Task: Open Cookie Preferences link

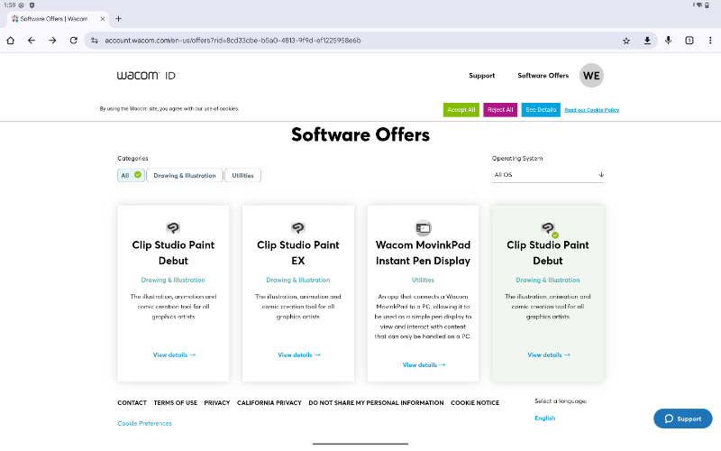Action: (x=144, y=423)
